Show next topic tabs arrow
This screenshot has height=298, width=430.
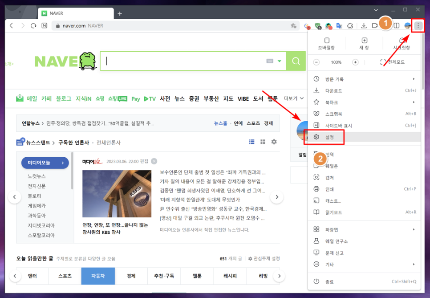click(x=279, y=276)
